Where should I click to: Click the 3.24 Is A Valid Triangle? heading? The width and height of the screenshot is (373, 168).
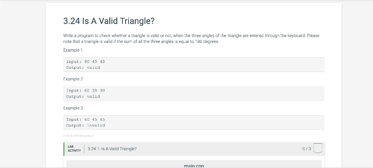coord(109,21)
